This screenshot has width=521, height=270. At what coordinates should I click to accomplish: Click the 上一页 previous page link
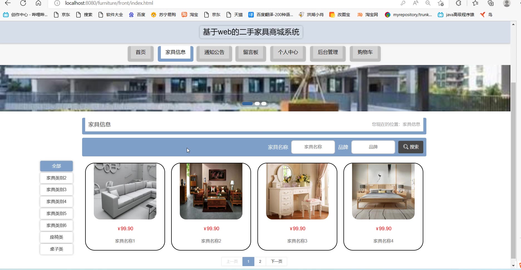(x=232, y=261)
